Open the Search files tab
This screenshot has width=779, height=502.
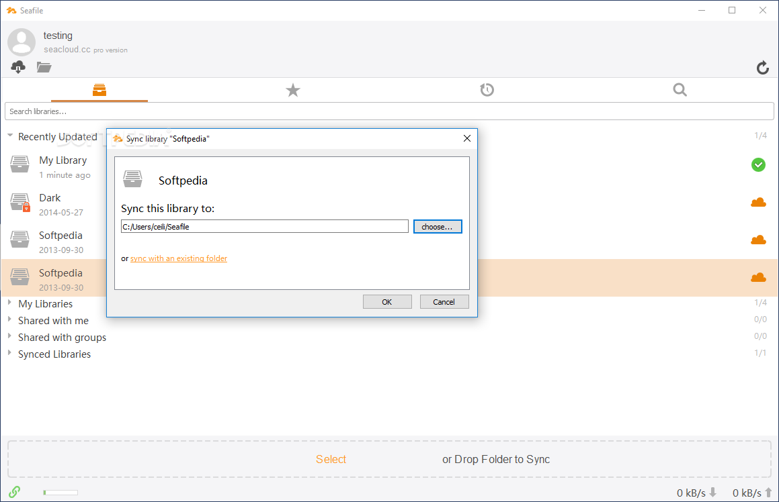coord(680,90)
